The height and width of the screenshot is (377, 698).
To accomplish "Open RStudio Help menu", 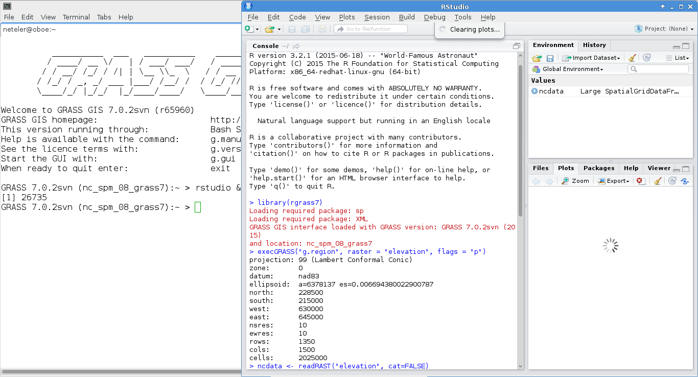I will pyautogui.click(x=488, y=17).
